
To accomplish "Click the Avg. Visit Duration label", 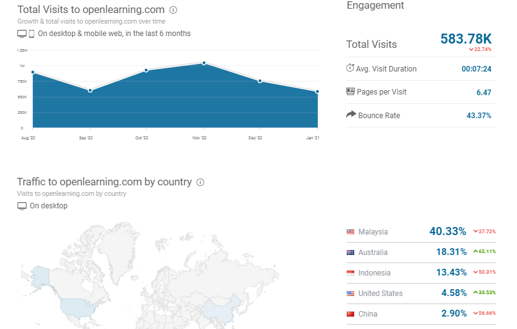I will point(386,69).
